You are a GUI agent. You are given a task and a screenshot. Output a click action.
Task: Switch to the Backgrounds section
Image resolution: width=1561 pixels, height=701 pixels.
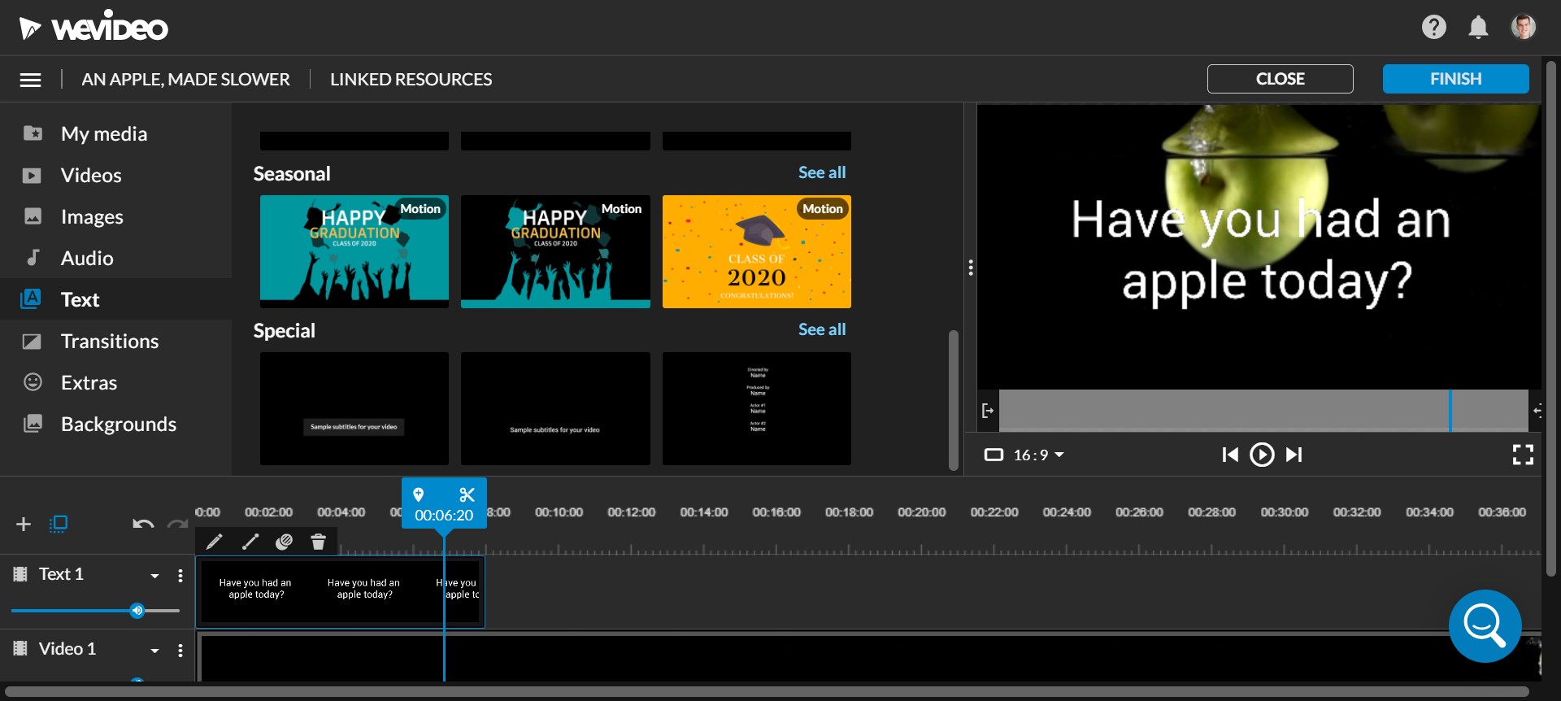(118, 424)
